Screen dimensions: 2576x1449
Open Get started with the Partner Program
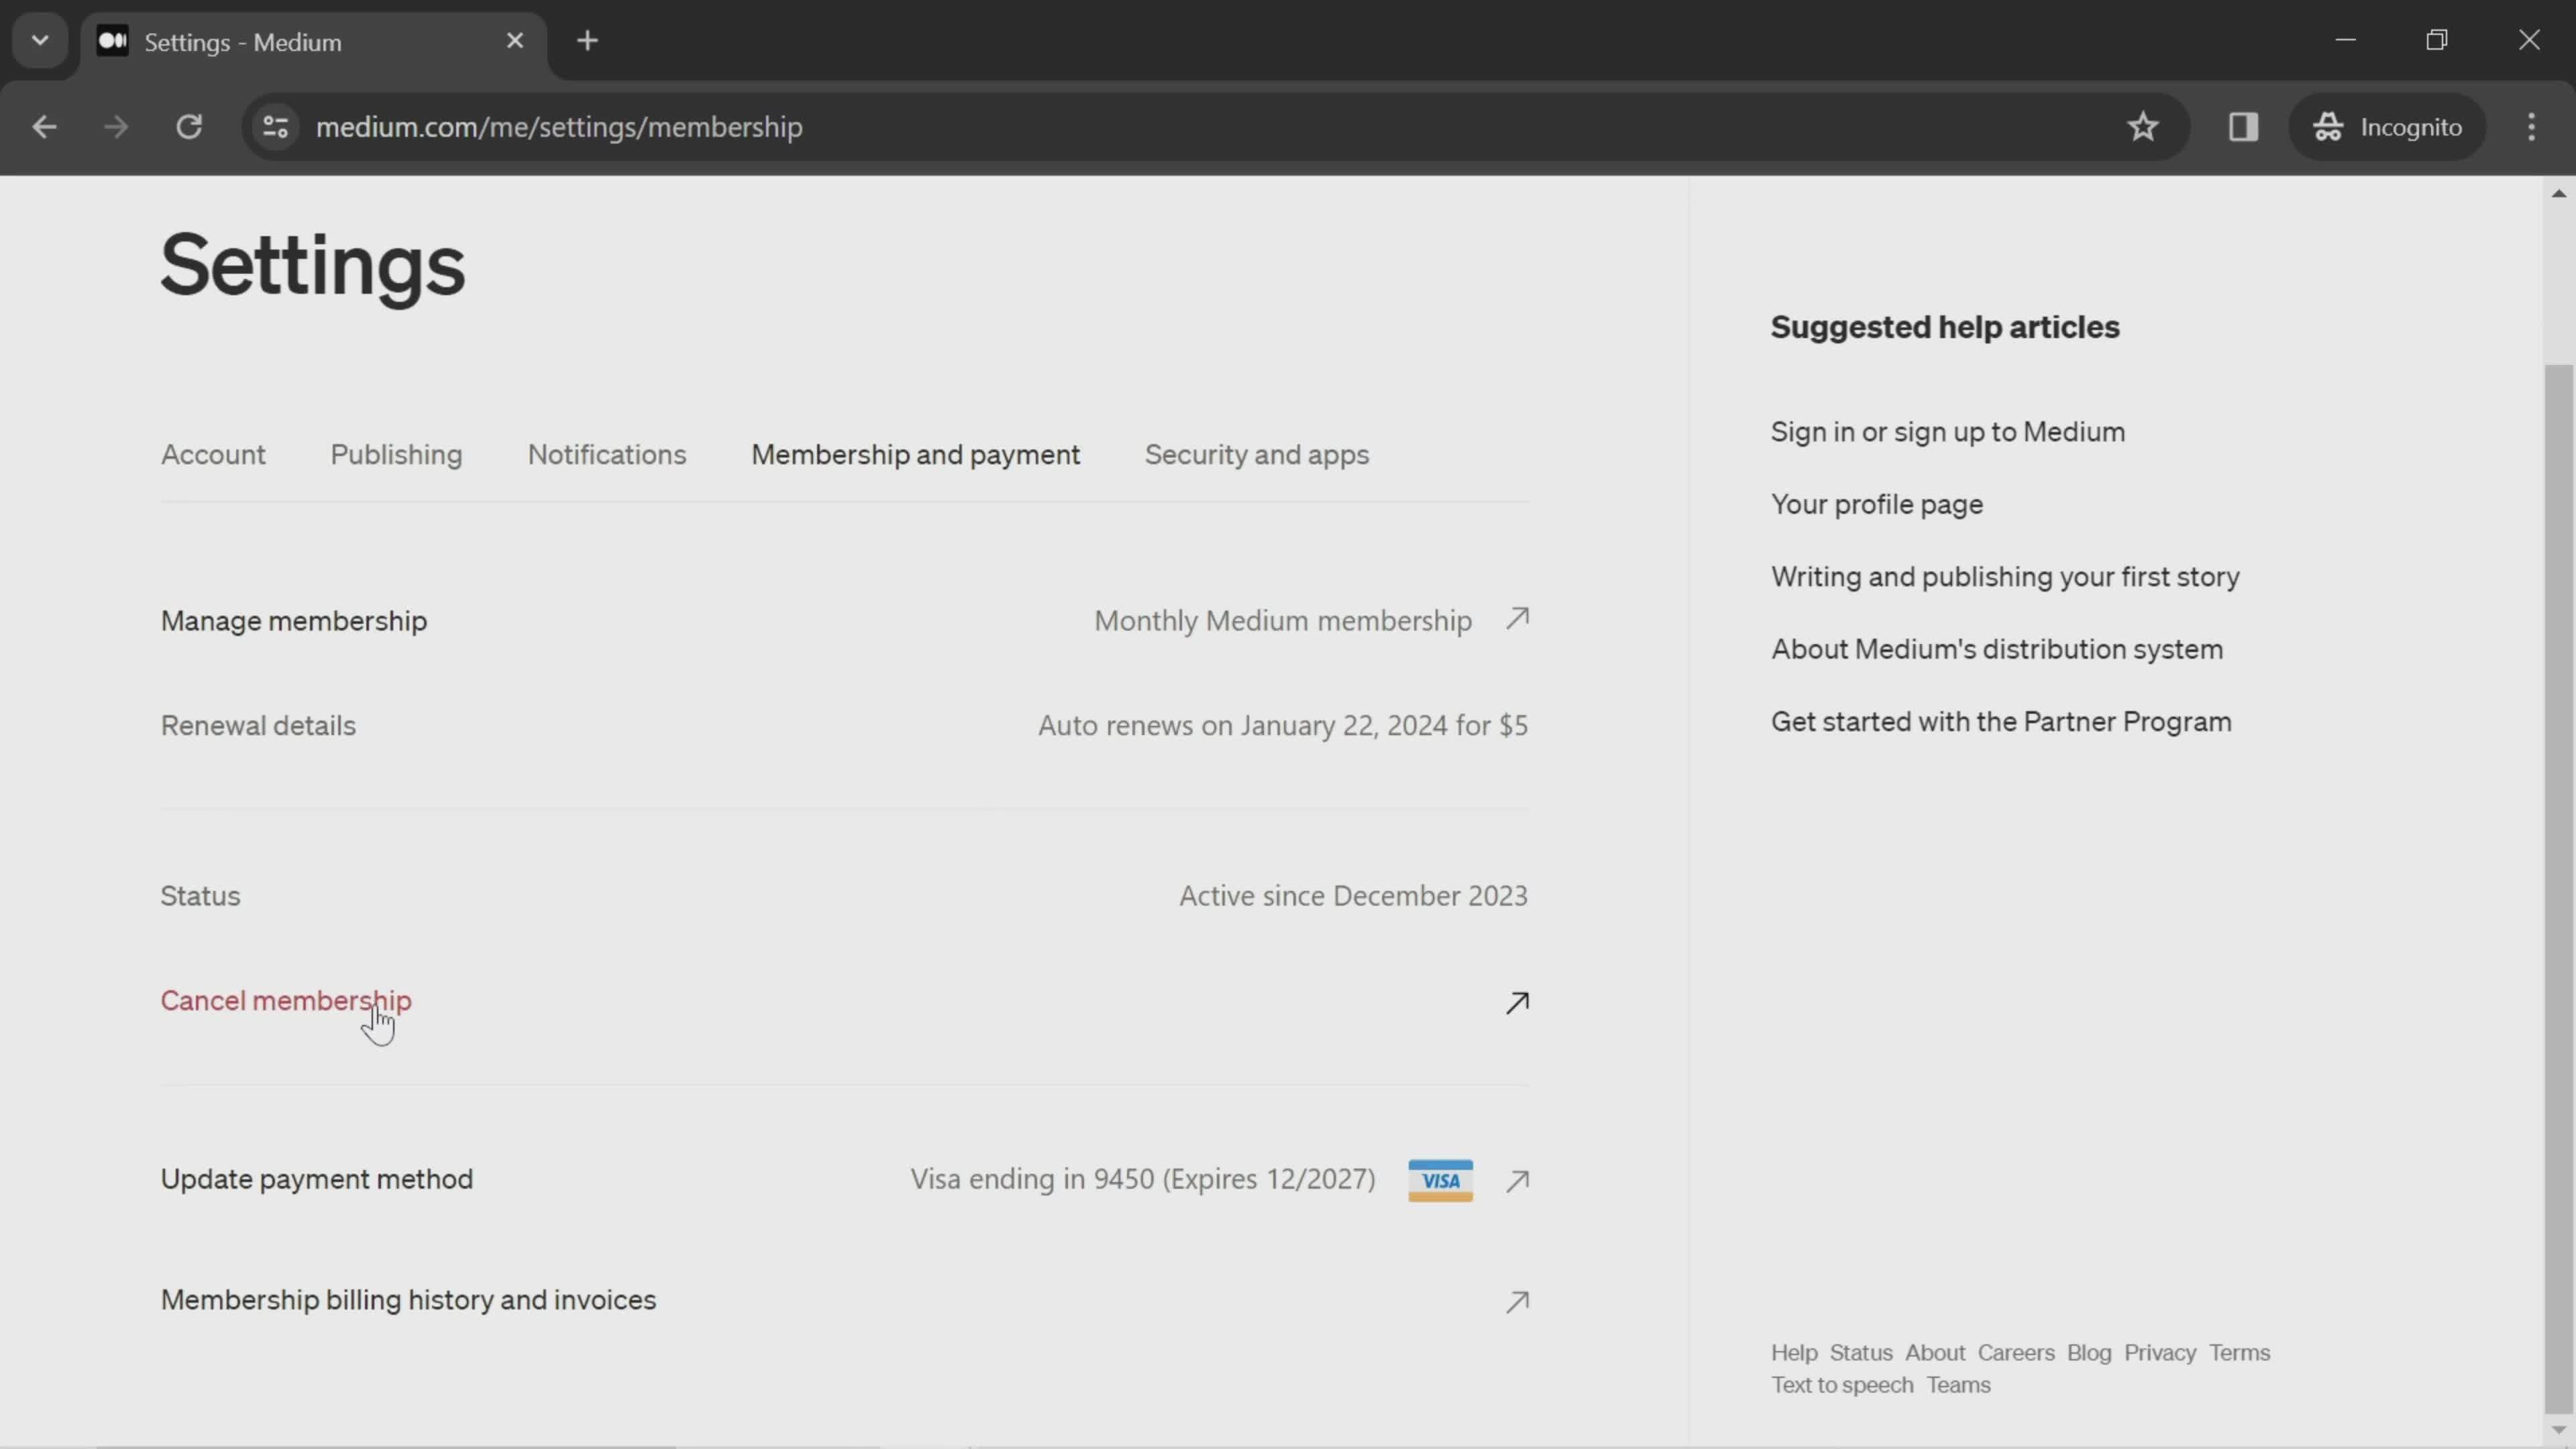click(2001, 720)
